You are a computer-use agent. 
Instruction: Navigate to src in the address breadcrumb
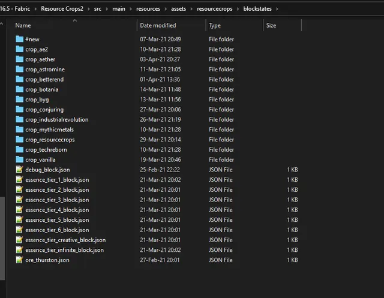97,9
